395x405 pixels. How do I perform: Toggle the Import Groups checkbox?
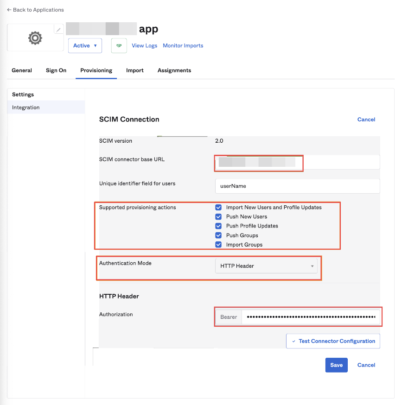coord(218,245)
